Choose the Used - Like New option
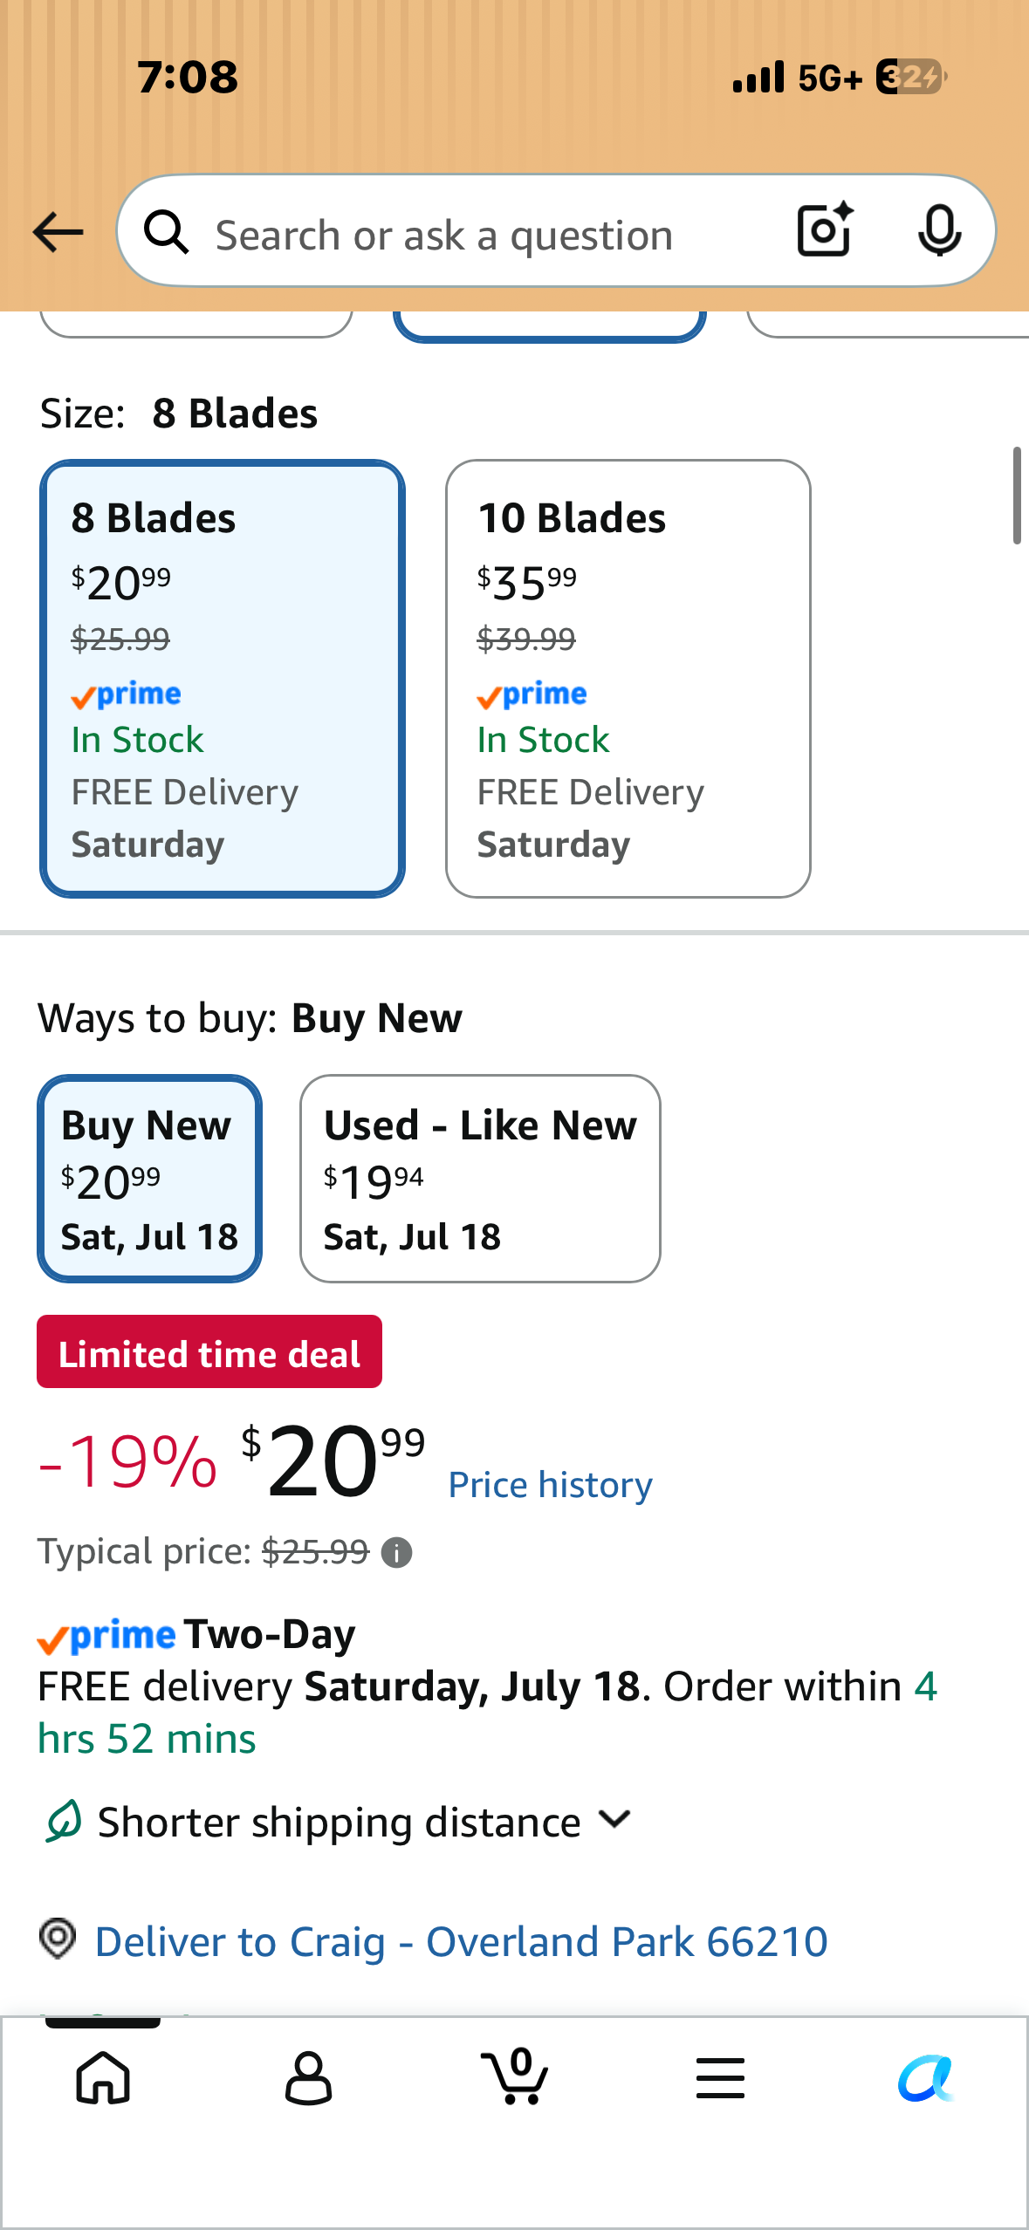 480,1179
